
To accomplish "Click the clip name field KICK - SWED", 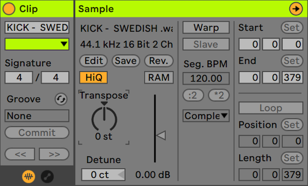I will [x=37, y=28].
